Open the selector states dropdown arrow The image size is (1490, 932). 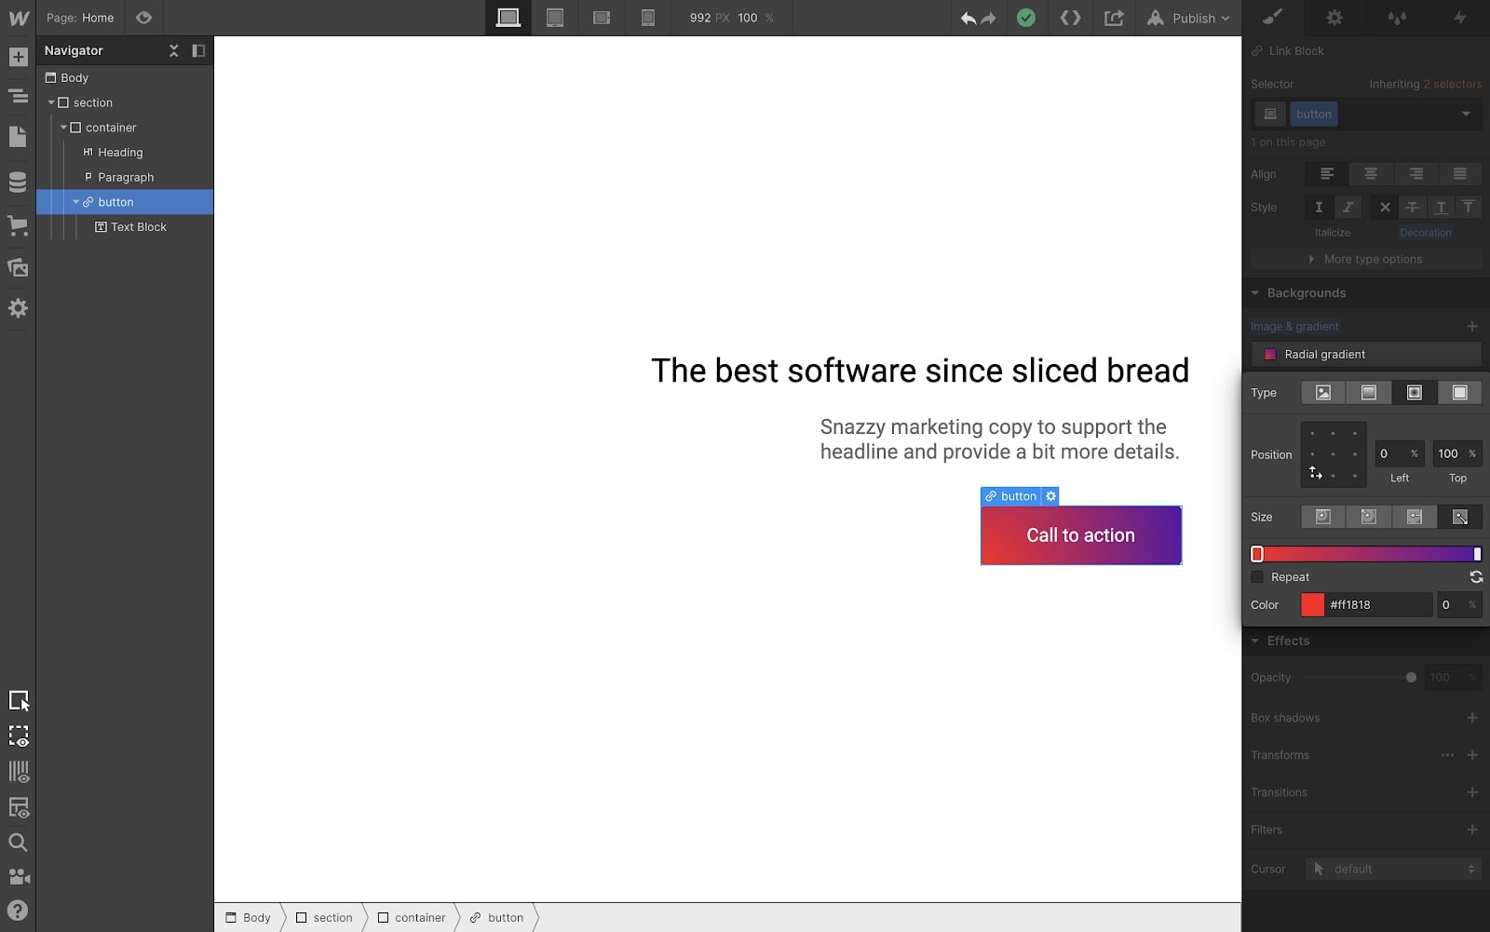[x=1466, y=114]
